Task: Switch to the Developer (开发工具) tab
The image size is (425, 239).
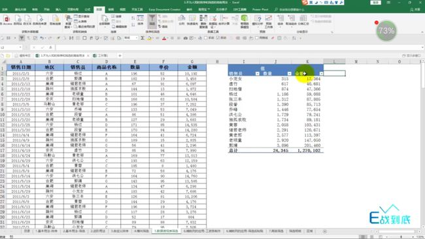Action: (x=137, y=10)
